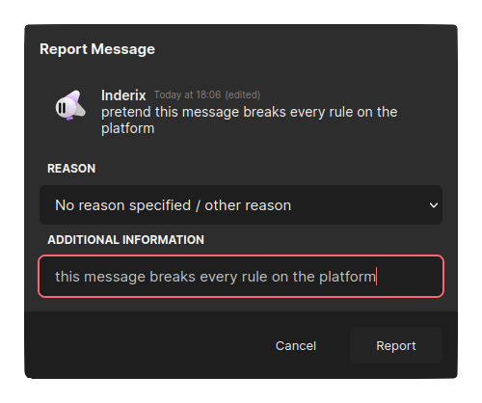
Task: Click the Inderix username
Action: [x=123, y=95]
